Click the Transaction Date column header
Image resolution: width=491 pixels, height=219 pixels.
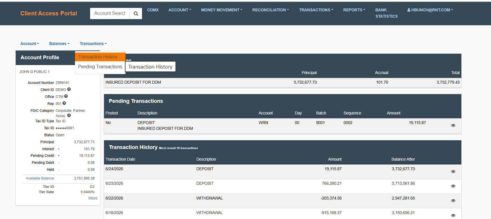[x=120, y=159]
